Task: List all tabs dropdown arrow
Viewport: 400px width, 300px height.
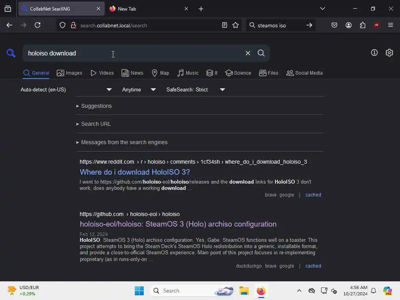Action: click(x=322, y=9)
